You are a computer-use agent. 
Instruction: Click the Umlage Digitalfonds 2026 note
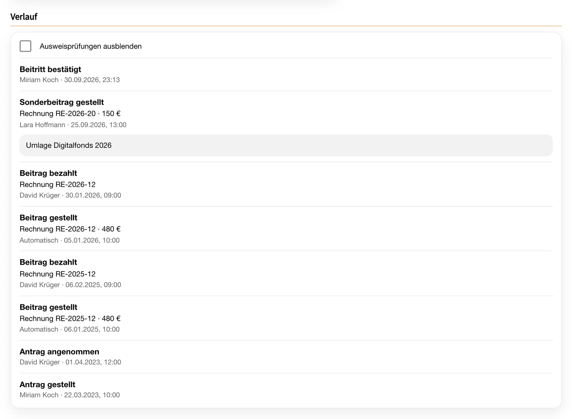(286, 145)
